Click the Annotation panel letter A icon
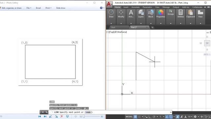The image size is (211, 119). point(131,13)
